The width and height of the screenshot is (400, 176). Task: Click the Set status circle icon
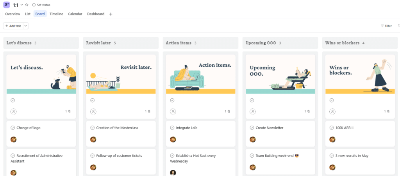(34, 5)
